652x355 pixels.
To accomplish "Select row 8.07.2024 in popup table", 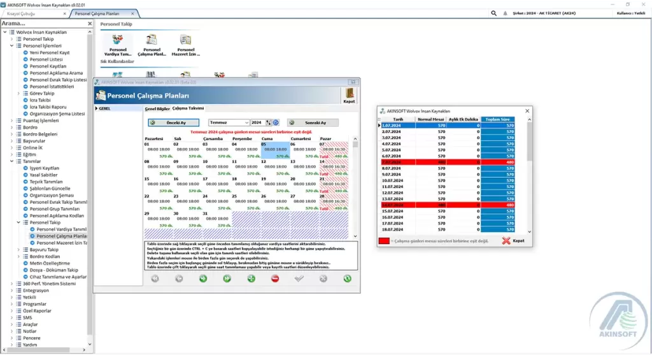I will tap(448, 168).
